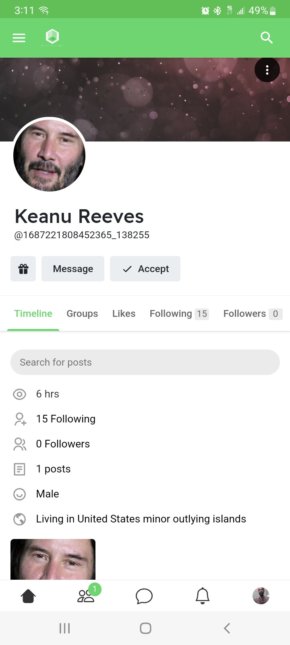Viewport: 290px width, 645px height.
Task: Open the photo thumbnail below profile info
Action: pyautogui.click(x=53, y=560)
